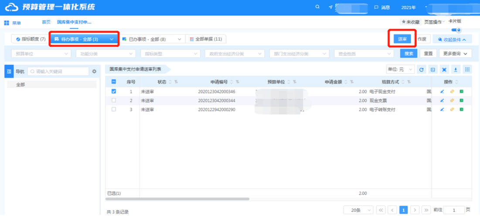Switch to the 首页 tab

46,22
